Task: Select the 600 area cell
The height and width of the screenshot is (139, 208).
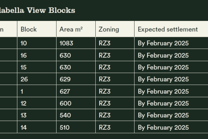Action: point(65,104)
